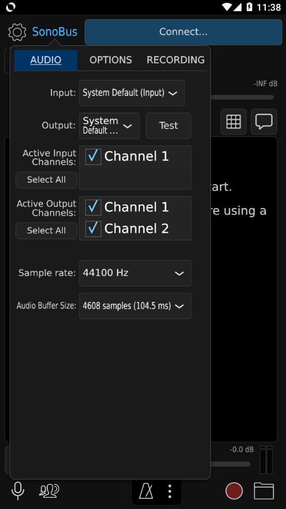This screenshot has width=286, height=509.
Task: Open the monitoring users icon
Action: (49, 490)
